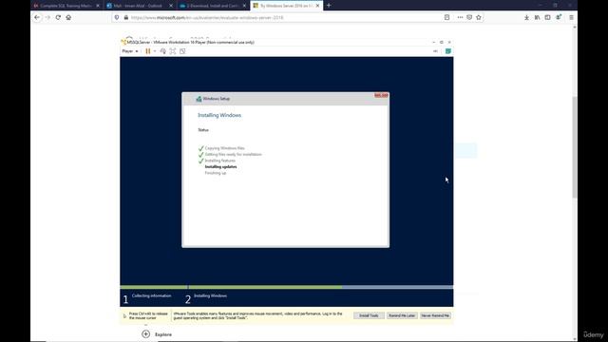Image resolution: width=608 pixels, height=342 pixels.
Task: Open the Firefox library
Action: point(537,17)
